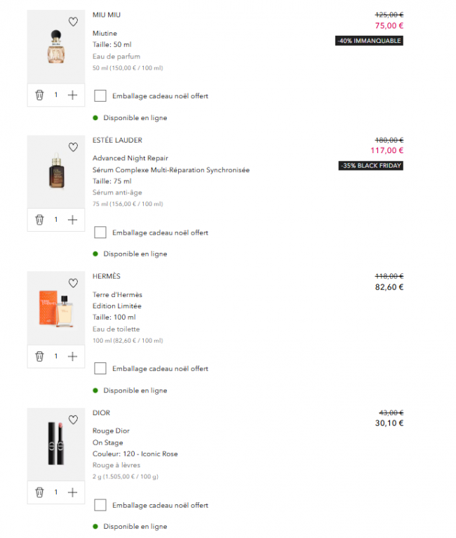Delete Rouge Dior lipstick from cart

coord(39,492)
